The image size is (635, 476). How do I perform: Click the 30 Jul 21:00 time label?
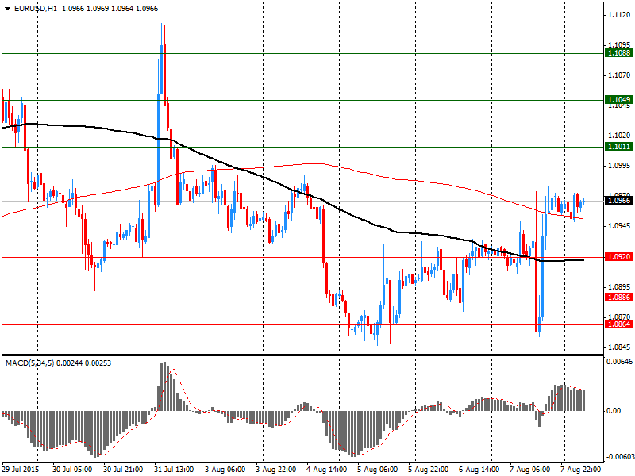click(x=123, y=470)
